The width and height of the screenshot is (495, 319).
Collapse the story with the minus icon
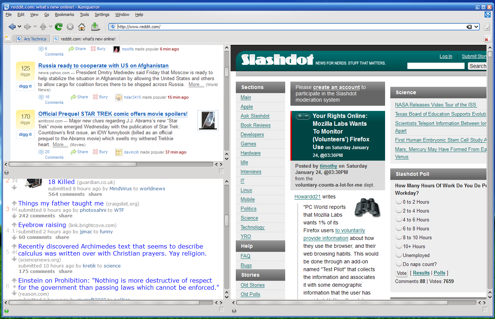[x=306, y=116]
